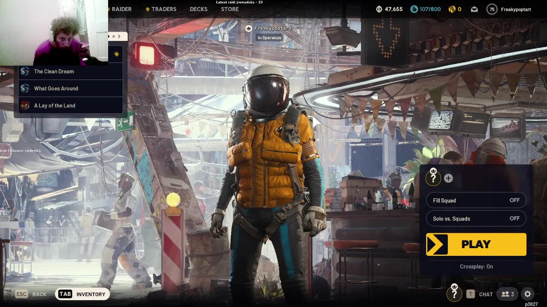The height and width of the screenshot is (307, 547).
Task: Open the bottom help question mark icon
Action: (x=454, y=293)
